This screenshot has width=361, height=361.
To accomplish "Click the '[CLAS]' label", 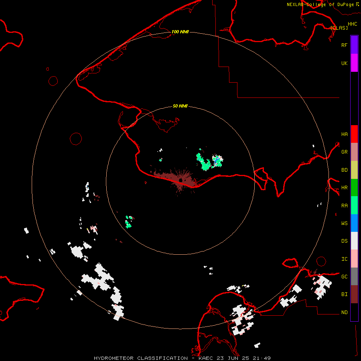I will pos(339,28).
